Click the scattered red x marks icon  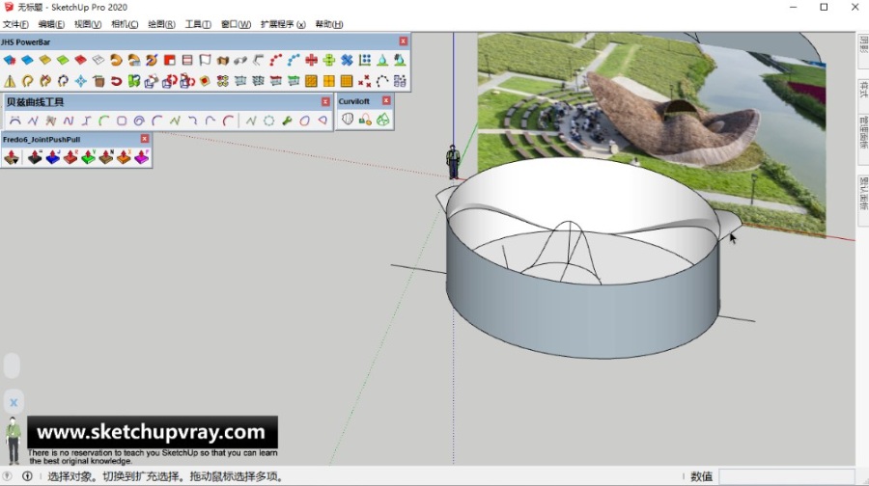pos(365,81)
